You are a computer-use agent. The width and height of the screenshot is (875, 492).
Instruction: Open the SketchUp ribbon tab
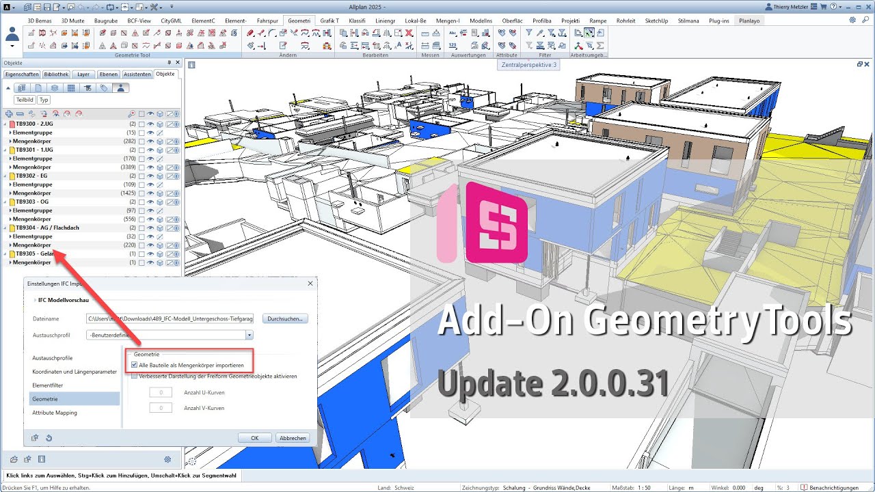coord(656,20)
